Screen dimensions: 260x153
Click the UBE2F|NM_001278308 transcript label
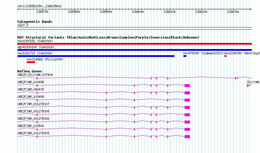(33, 111)
